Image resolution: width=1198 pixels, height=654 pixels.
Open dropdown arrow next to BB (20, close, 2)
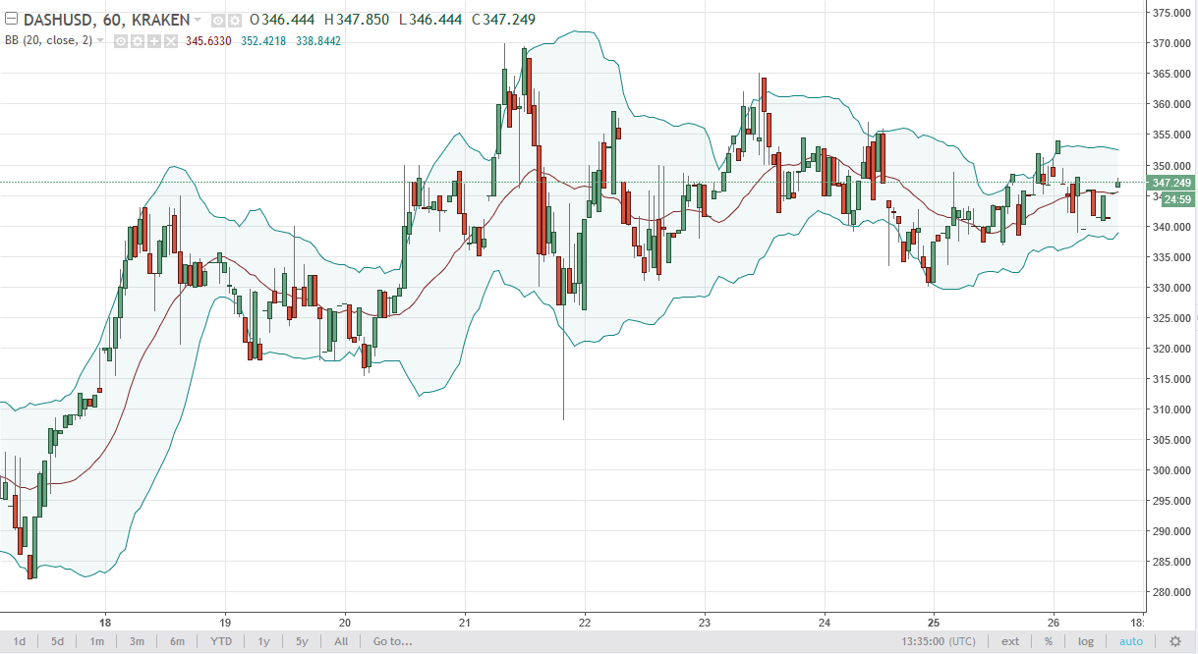[100, 41]
